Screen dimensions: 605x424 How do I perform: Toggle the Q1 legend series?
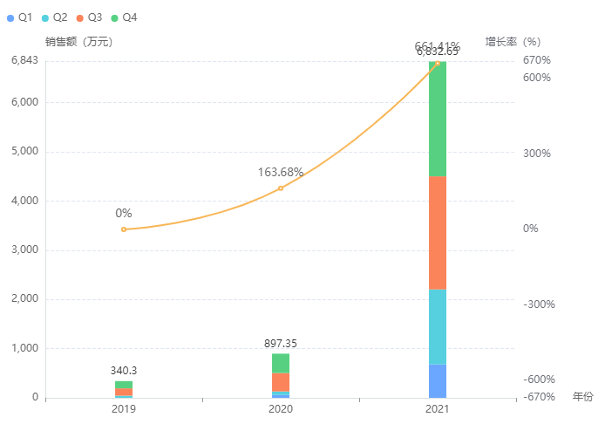point(19,17)
